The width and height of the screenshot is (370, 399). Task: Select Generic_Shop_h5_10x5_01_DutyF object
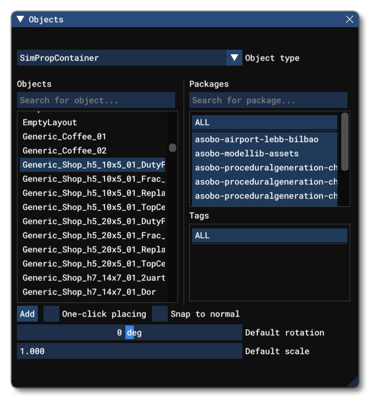pyautogui.click(x=92, y=164)
